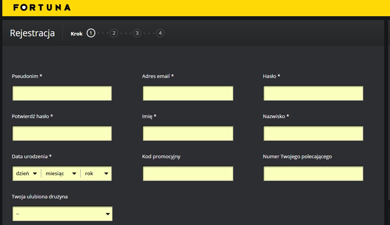Select step 4 circle indicator
This screenshot has height=225, width=390.
160,33
